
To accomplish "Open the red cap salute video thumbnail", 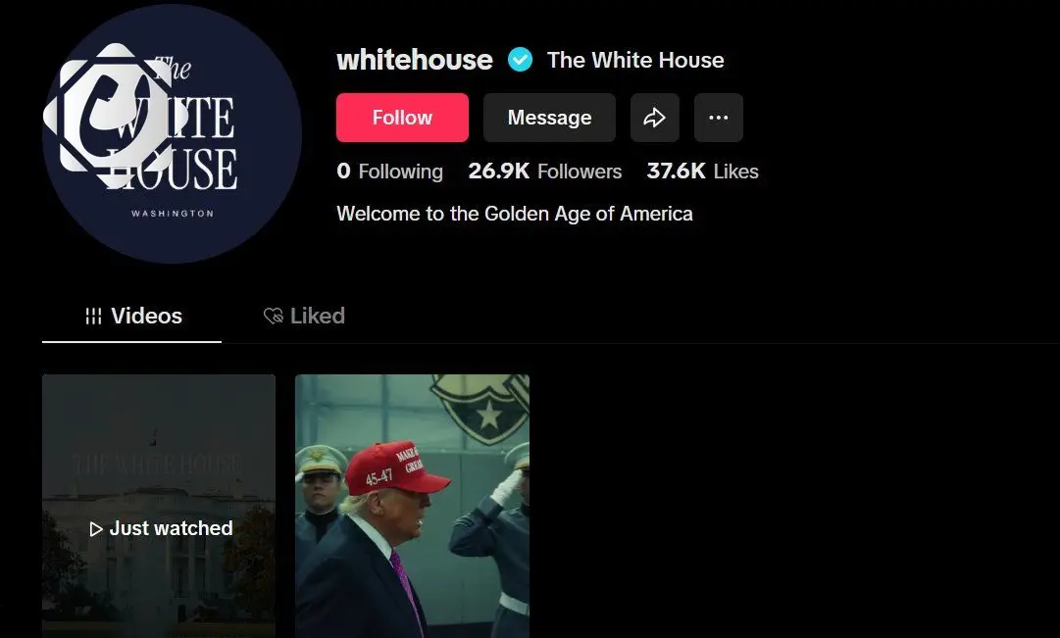I will pyautogui.click(x=413, y=507).
